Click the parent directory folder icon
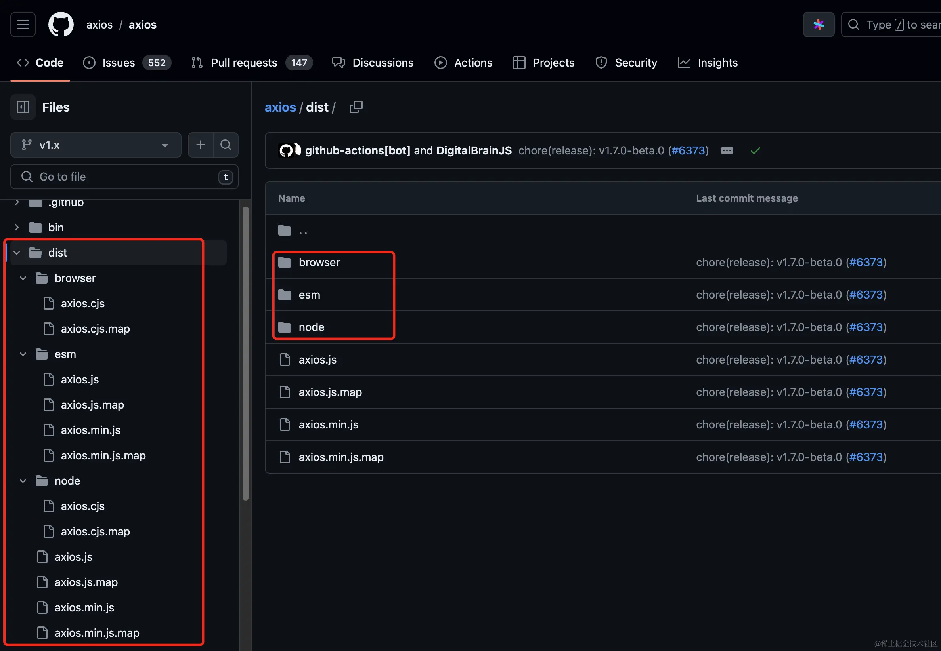Image resolution: width=941 pixels, height=651 pixels. point(285,230)
